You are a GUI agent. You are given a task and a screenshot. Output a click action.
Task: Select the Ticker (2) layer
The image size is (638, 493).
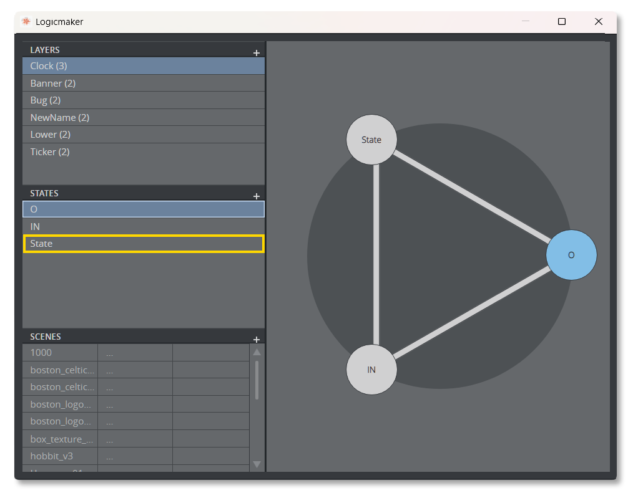click(x=143, y=152)
